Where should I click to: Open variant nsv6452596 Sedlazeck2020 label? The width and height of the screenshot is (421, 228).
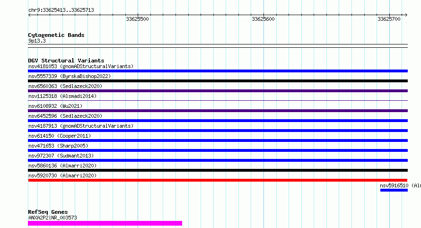coord(65,116)
